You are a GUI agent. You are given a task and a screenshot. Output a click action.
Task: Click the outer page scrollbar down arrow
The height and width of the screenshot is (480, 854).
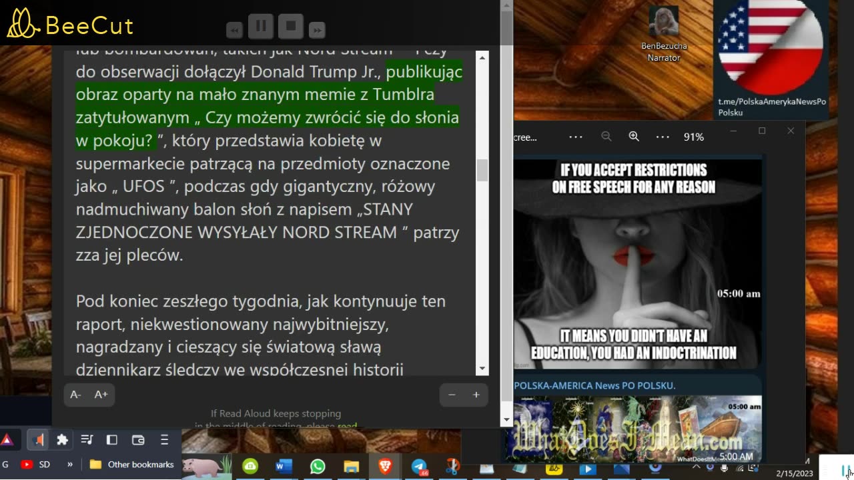(x=506, y=420)
